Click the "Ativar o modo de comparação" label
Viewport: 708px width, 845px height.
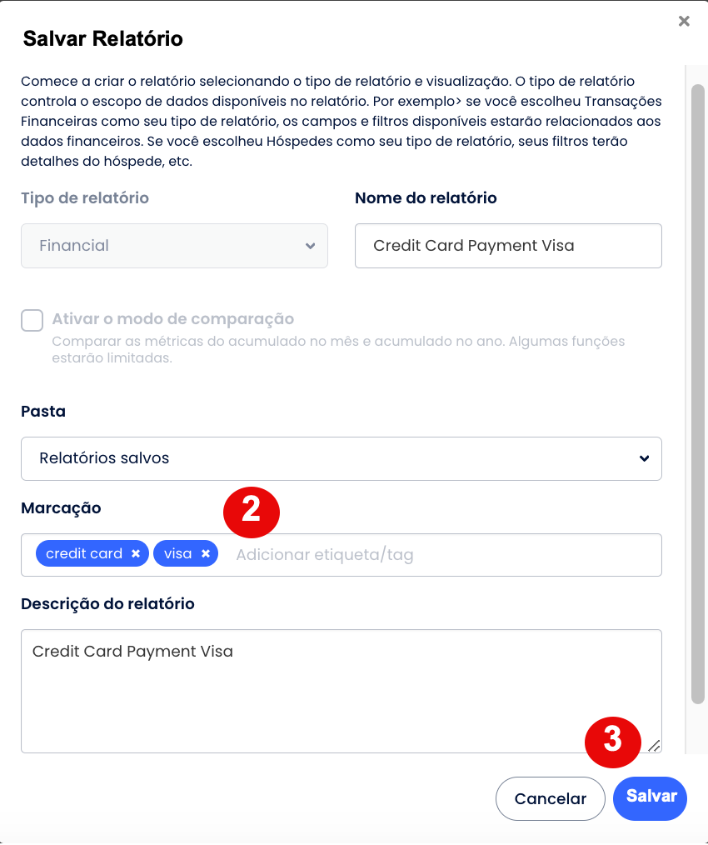pyautogui.click(x=172, y=319)
